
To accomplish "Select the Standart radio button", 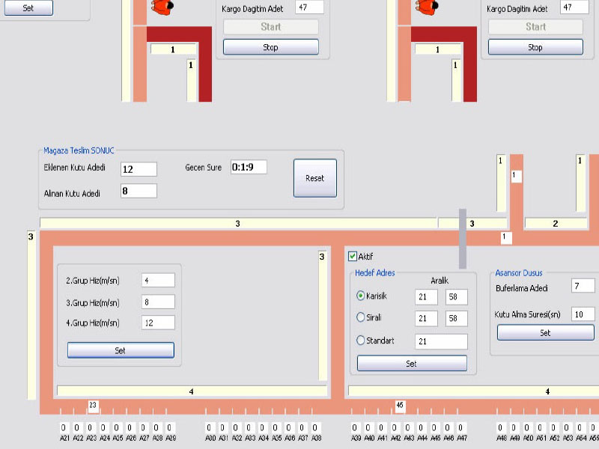I will tap(361, 340).
